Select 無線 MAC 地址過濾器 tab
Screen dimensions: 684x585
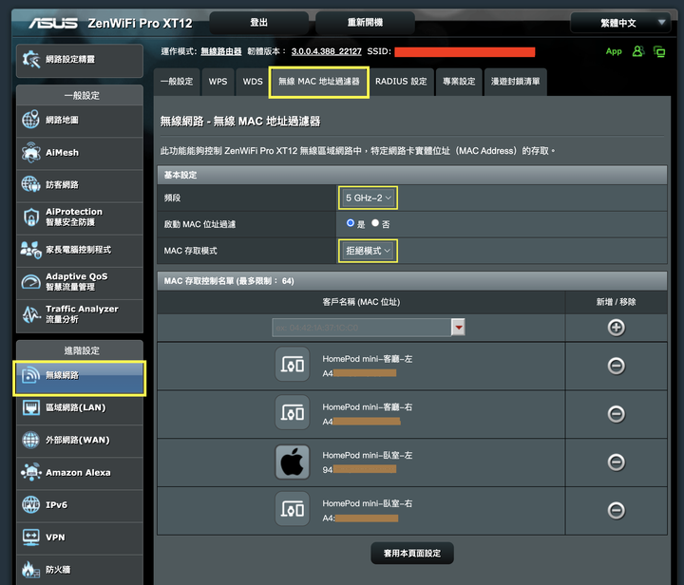click(x=319, y=82)
